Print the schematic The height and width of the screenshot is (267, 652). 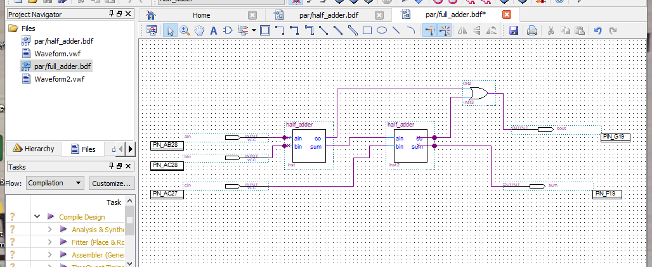(x=531, y=30)
